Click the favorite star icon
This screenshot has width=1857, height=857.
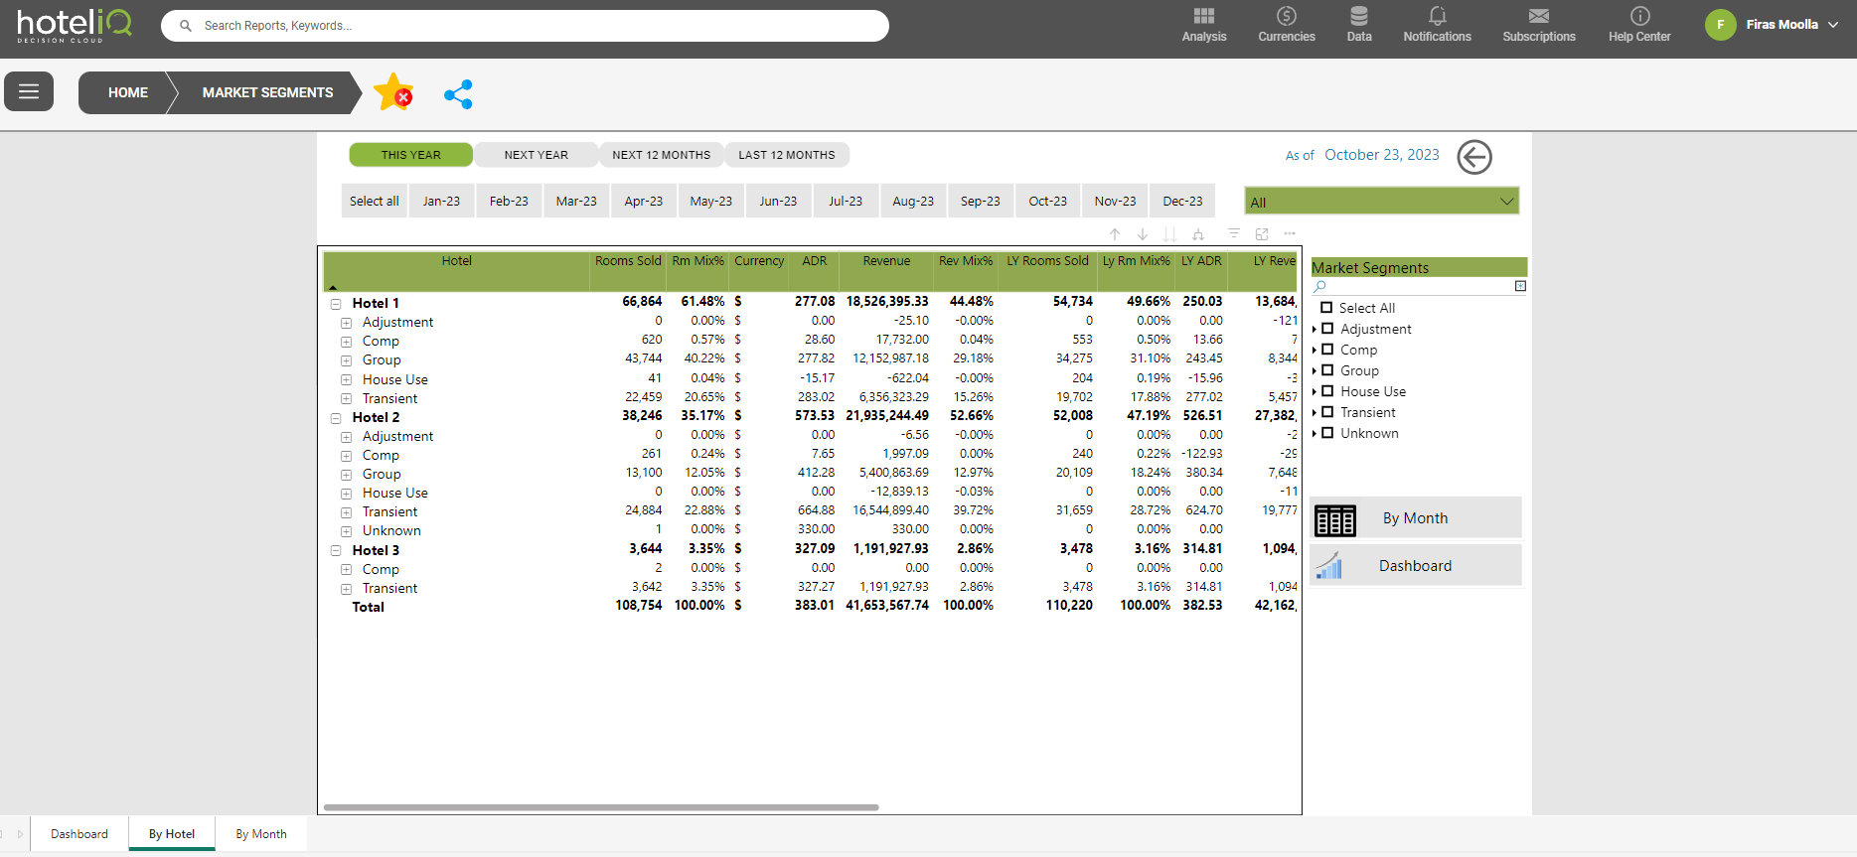click(392, 92)
